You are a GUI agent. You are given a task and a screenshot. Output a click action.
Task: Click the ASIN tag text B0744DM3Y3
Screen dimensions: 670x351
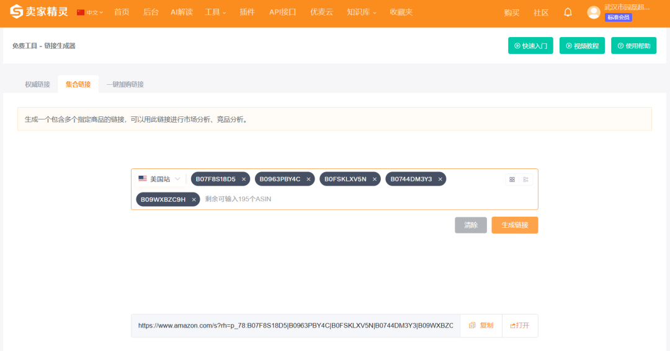coord(411,179)
